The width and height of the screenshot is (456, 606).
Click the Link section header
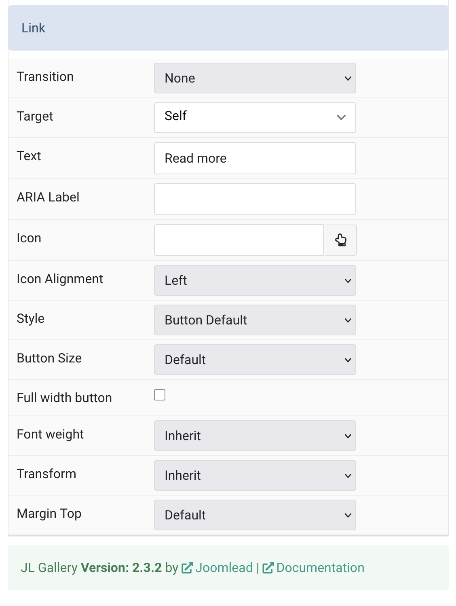[x=228, y=28]
